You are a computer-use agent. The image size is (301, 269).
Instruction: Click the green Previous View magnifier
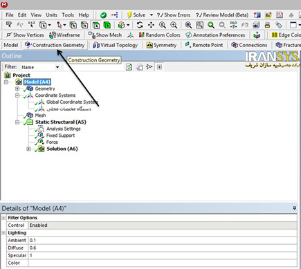211,25
